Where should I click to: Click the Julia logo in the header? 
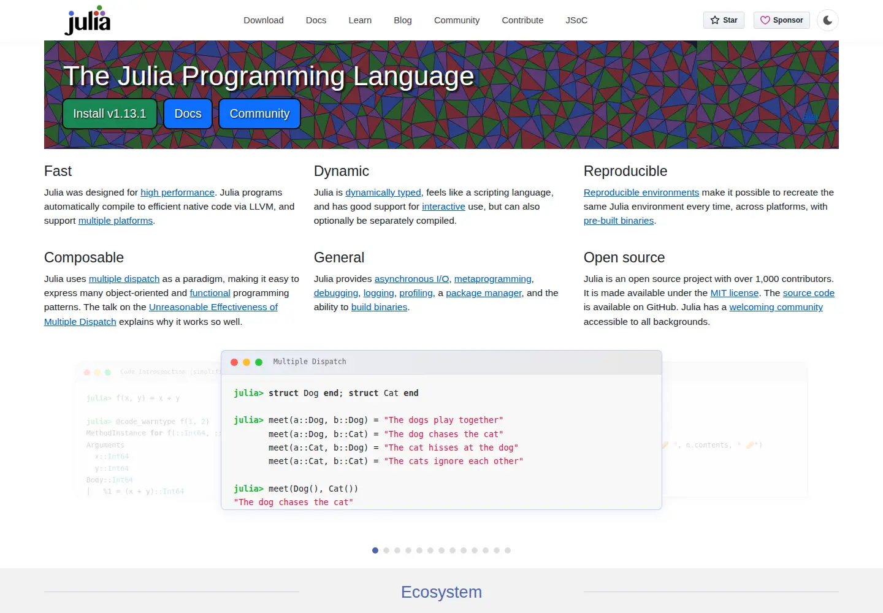coord(88,20)
